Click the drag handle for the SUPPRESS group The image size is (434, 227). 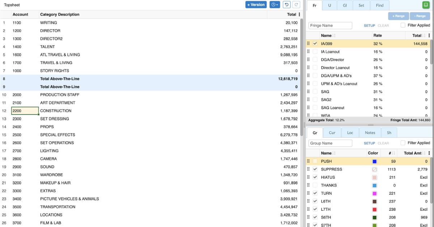(309, 169)
